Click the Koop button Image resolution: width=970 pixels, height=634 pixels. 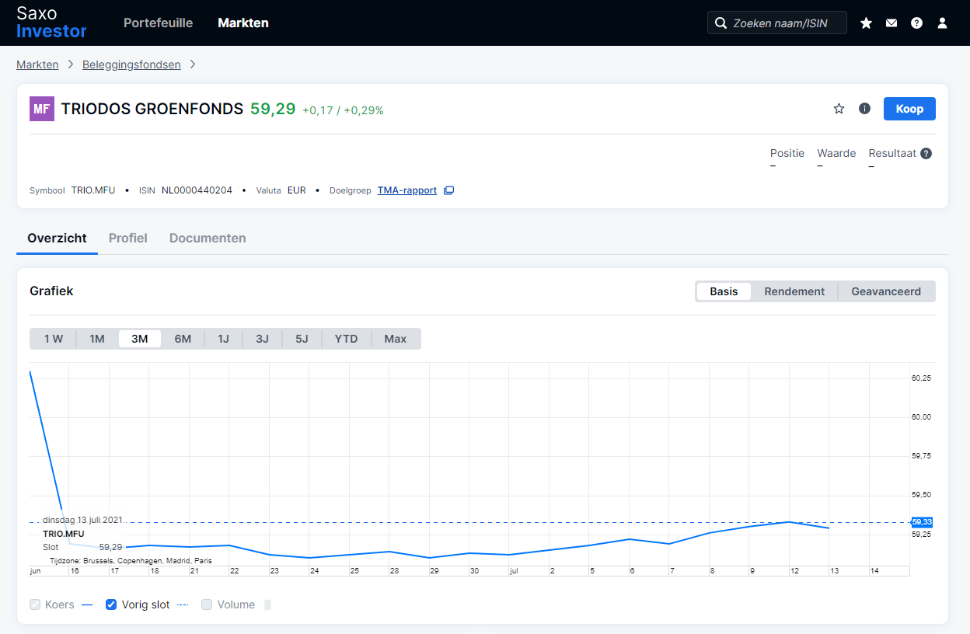(x=909, y=109)
